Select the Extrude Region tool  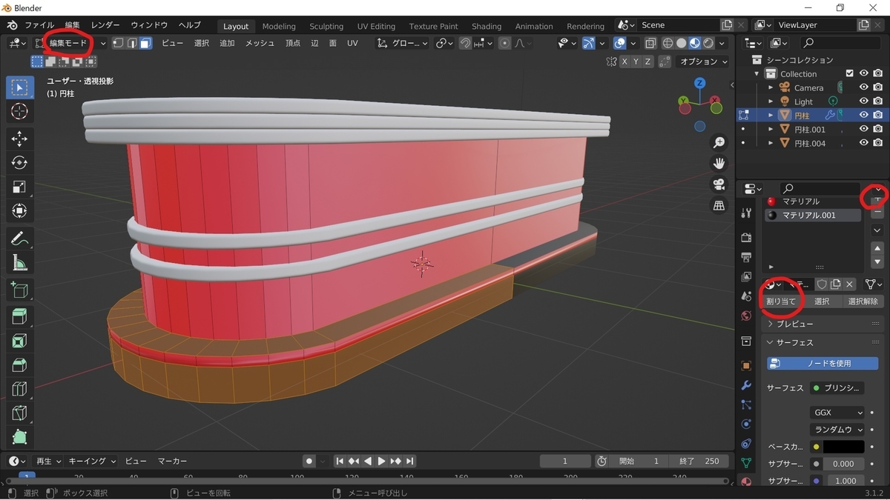19,317
